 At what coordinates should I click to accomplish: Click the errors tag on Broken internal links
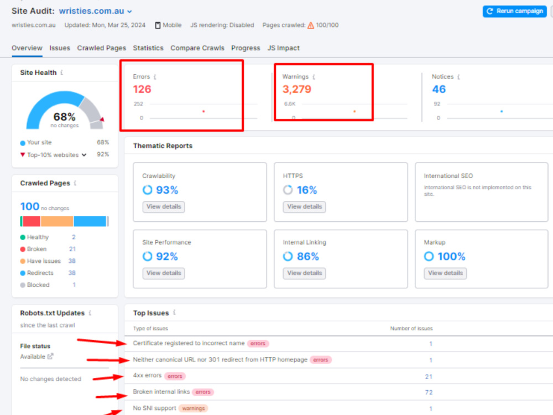(x=203, y=392)
